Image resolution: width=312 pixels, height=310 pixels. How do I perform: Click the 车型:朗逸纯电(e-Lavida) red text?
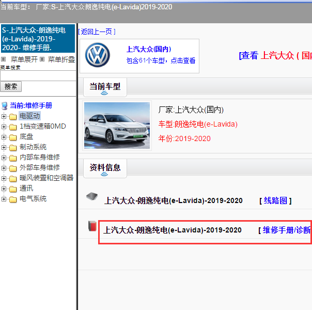click(198, 124)
